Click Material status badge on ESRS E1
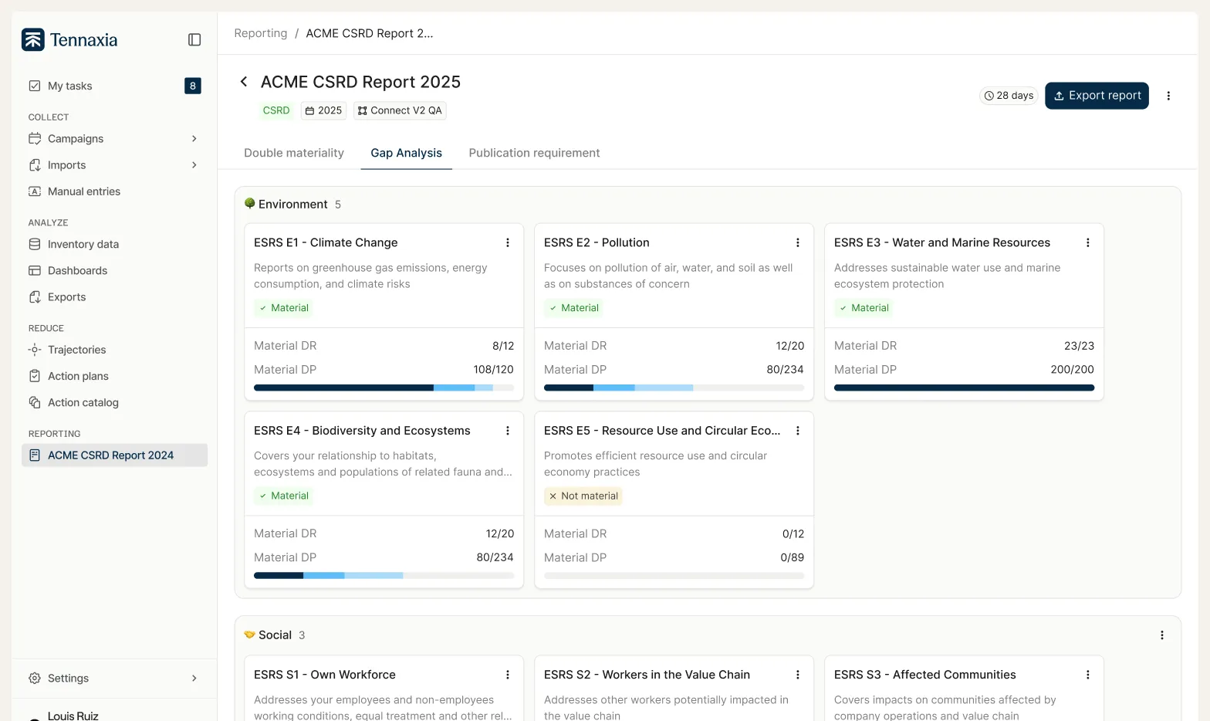Viewport: 1210px width, 721px height. coord(283,308)
